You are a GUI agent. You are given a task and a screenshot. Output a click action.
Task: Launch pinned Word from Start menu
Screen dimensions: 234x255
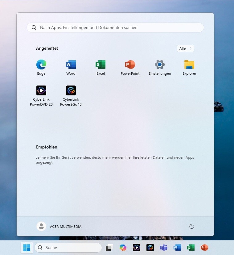point(71,67)
